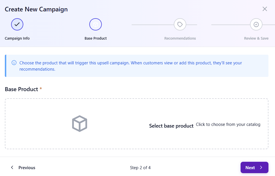Click 'Click to choose from your catalog'
This screenshot has height=176, width=275.
pos(228,124)
